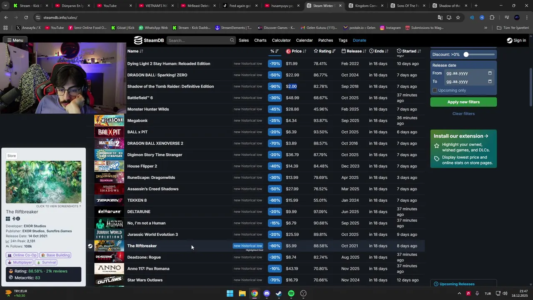Open the Patches nav item
Viewport: 533px width, 300px height.
coord(326,40)
